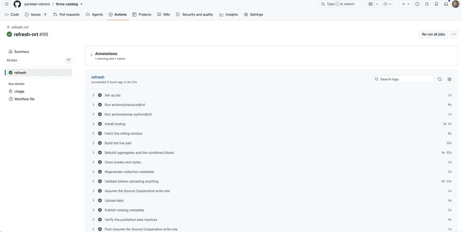Expand Rebuild aggregates and combined tileset step
The width and height of the screenshot is (462, 232).
pos(93,153)
